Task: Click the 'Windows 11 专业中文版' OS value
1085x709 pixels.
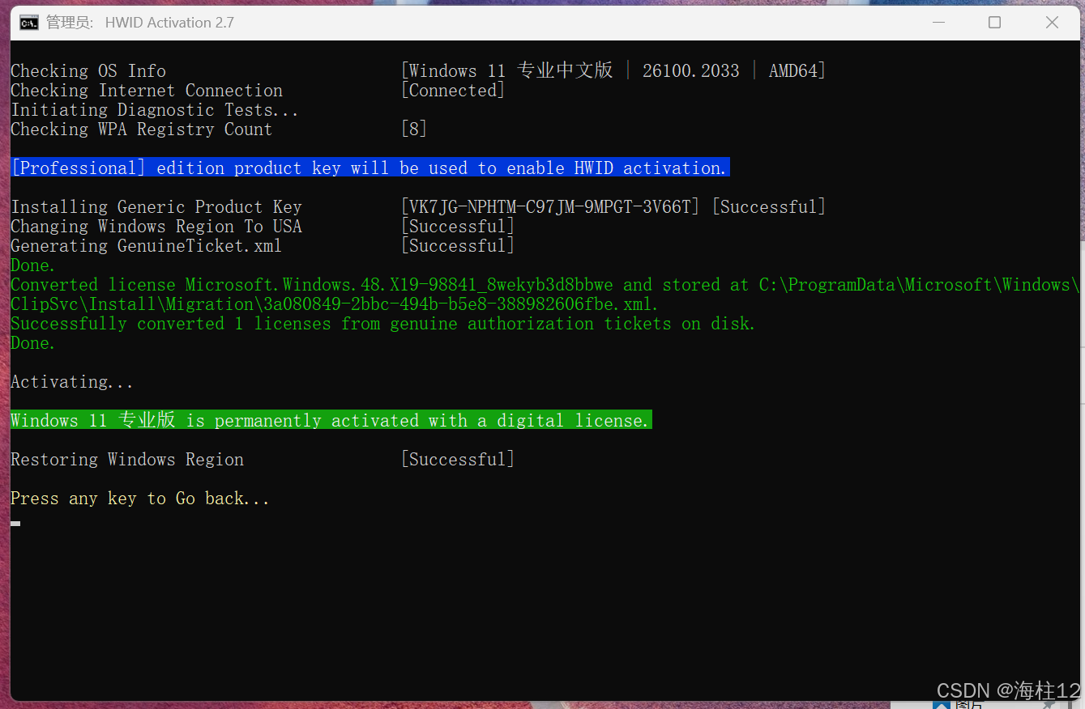Action: pos(510,71)
